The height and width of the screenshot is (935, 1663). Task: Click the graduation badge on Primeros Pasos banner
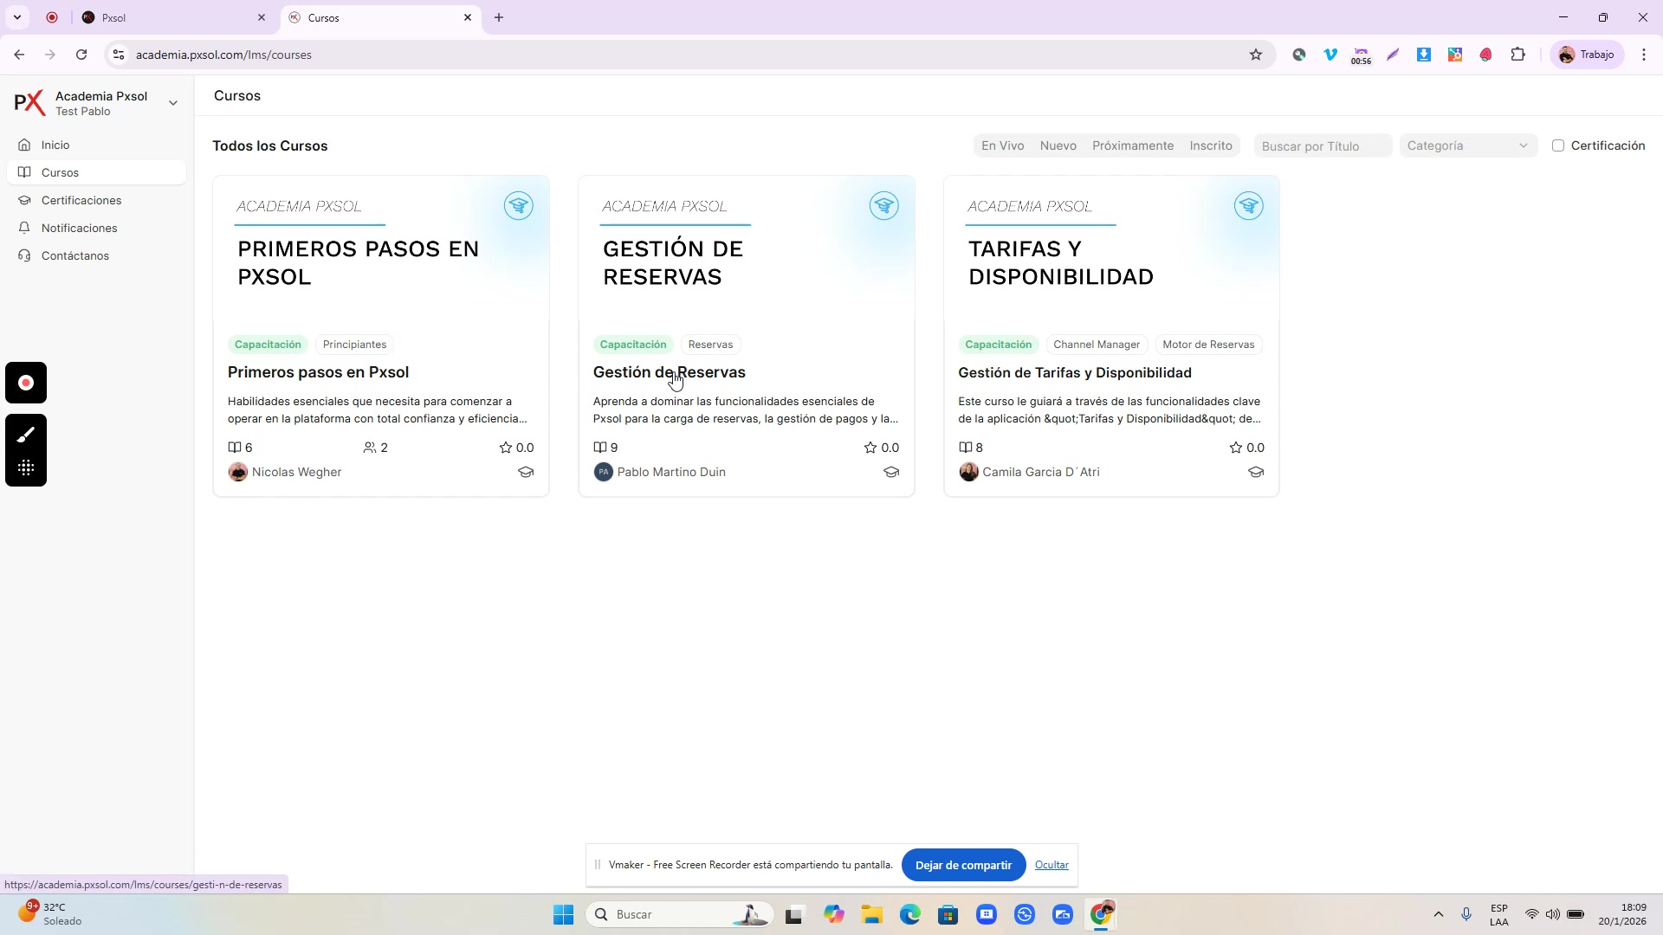(518, 206)
